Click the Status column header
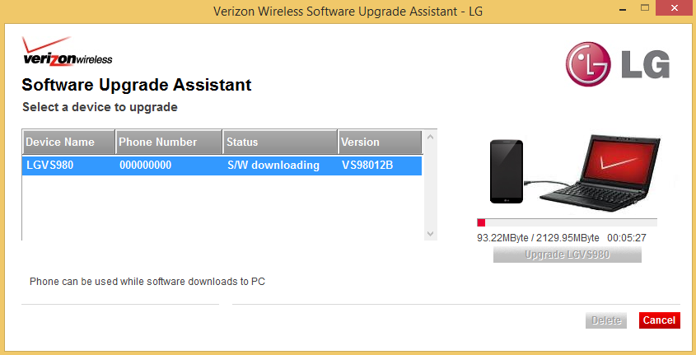Viewport: 696px width, 355px height. [279, 142]
